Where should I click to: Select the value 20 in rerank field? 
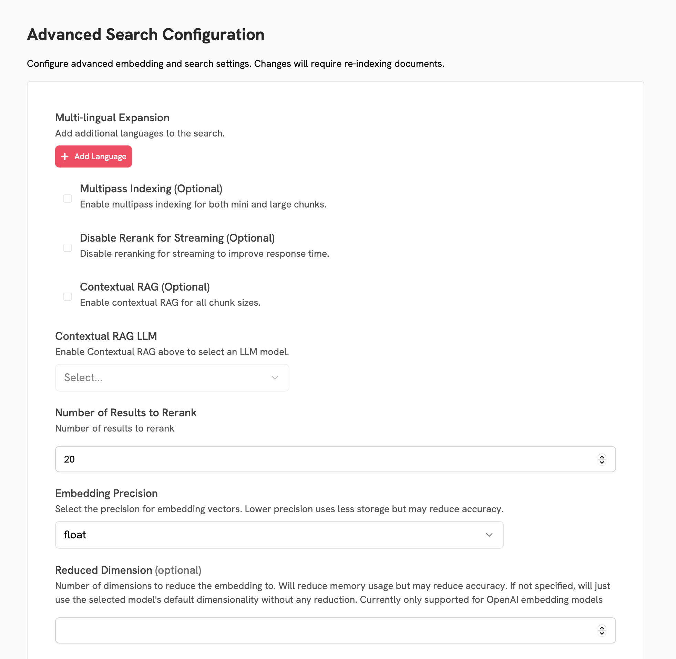point(70,459)
